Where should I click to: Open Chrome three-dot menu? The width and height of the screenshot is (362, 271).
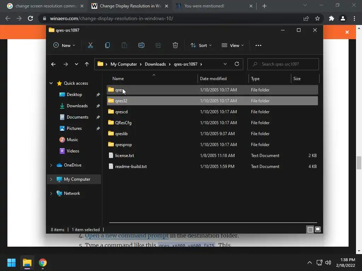354,18
